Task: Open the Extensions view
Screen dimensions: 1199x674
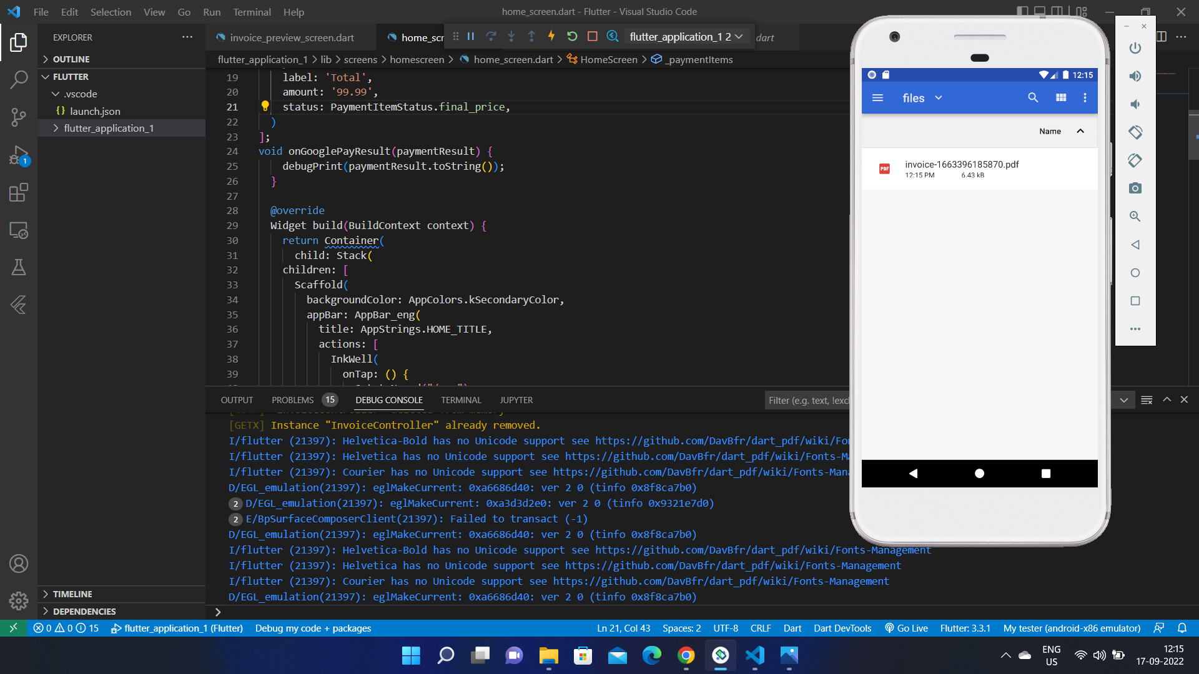Action: [19, 192]
